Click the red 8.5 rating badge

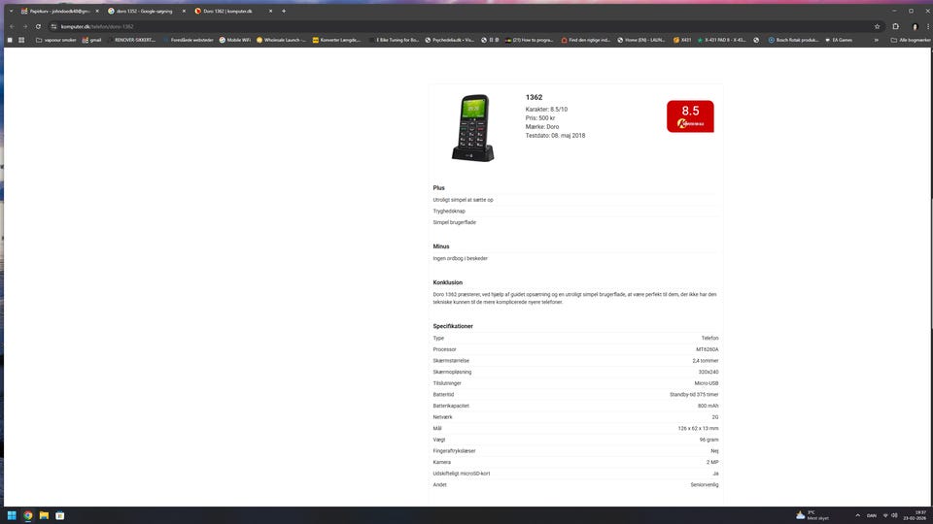point(690,115)
